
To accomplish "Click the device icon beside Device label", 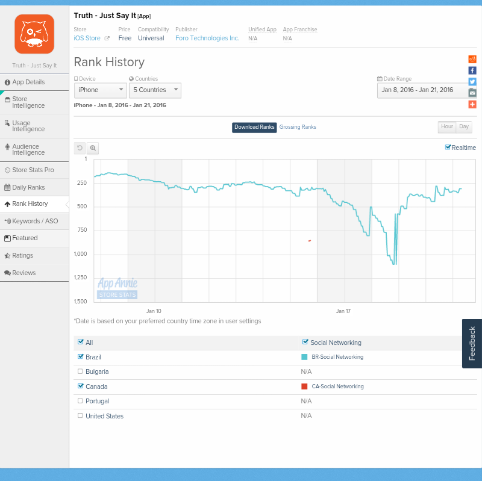I will click(76, 79).
